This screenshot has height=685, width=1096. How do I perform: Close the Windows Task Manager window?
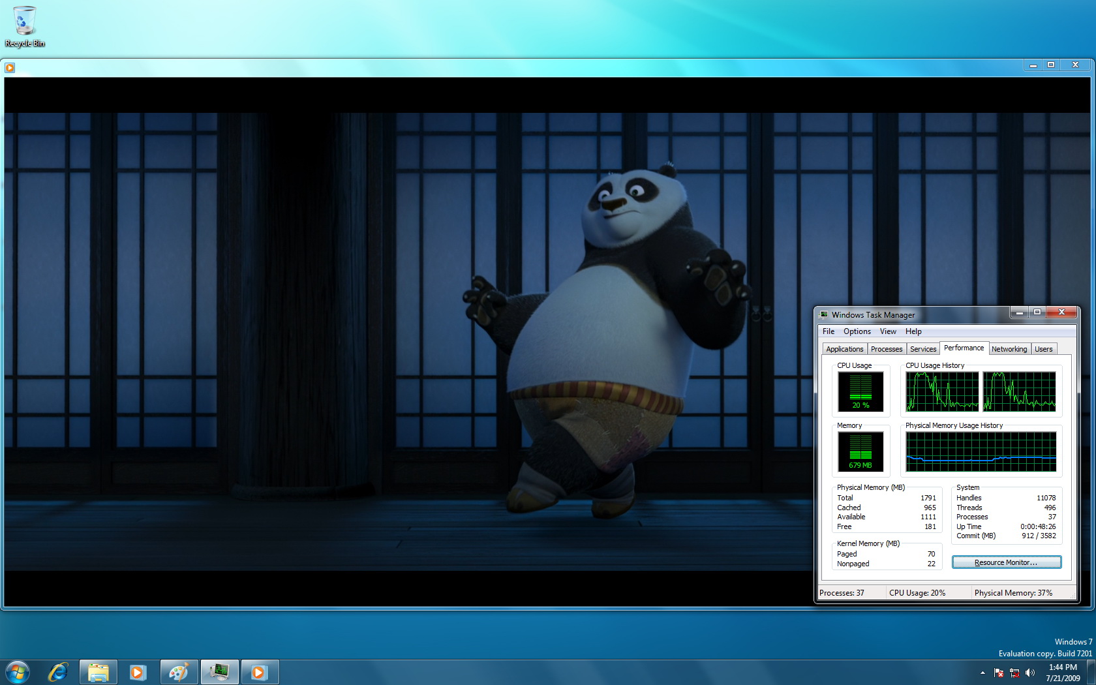pyautogui.click(x=1061, y=312)
